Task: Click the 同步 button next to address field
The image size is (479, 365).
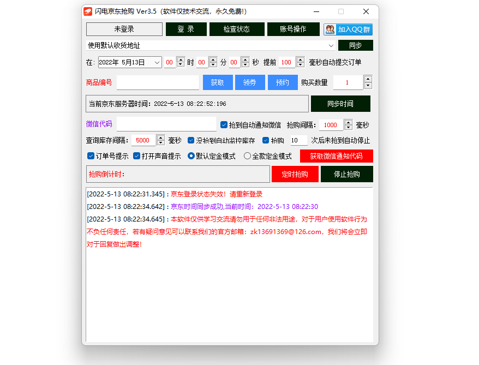Action: pos(355,45)
